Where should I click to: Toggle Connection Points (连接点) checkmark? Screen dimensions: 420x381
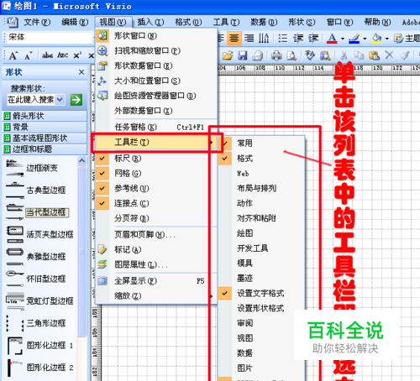tap(156, 203)
